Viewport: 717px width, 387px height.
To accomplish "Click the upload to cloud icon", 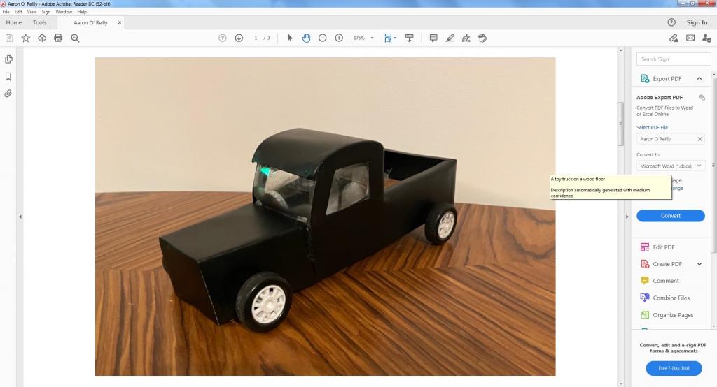I will pyautogui.click(x=42, y=38).
